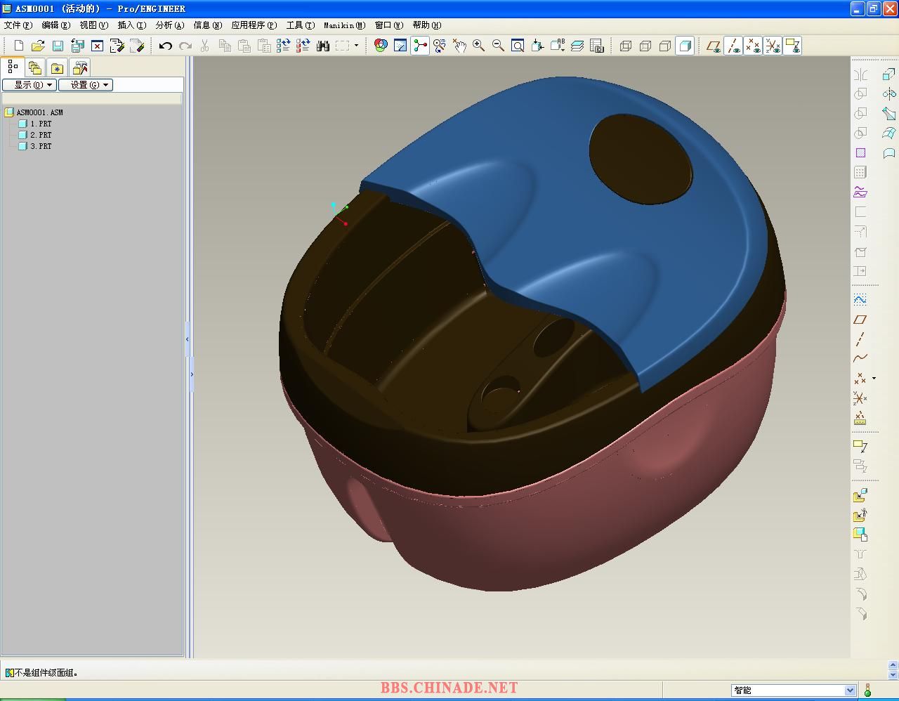Screen dimensions: 899x701
Task: Open the Layers stack icon
Action: tap(577, 46)
